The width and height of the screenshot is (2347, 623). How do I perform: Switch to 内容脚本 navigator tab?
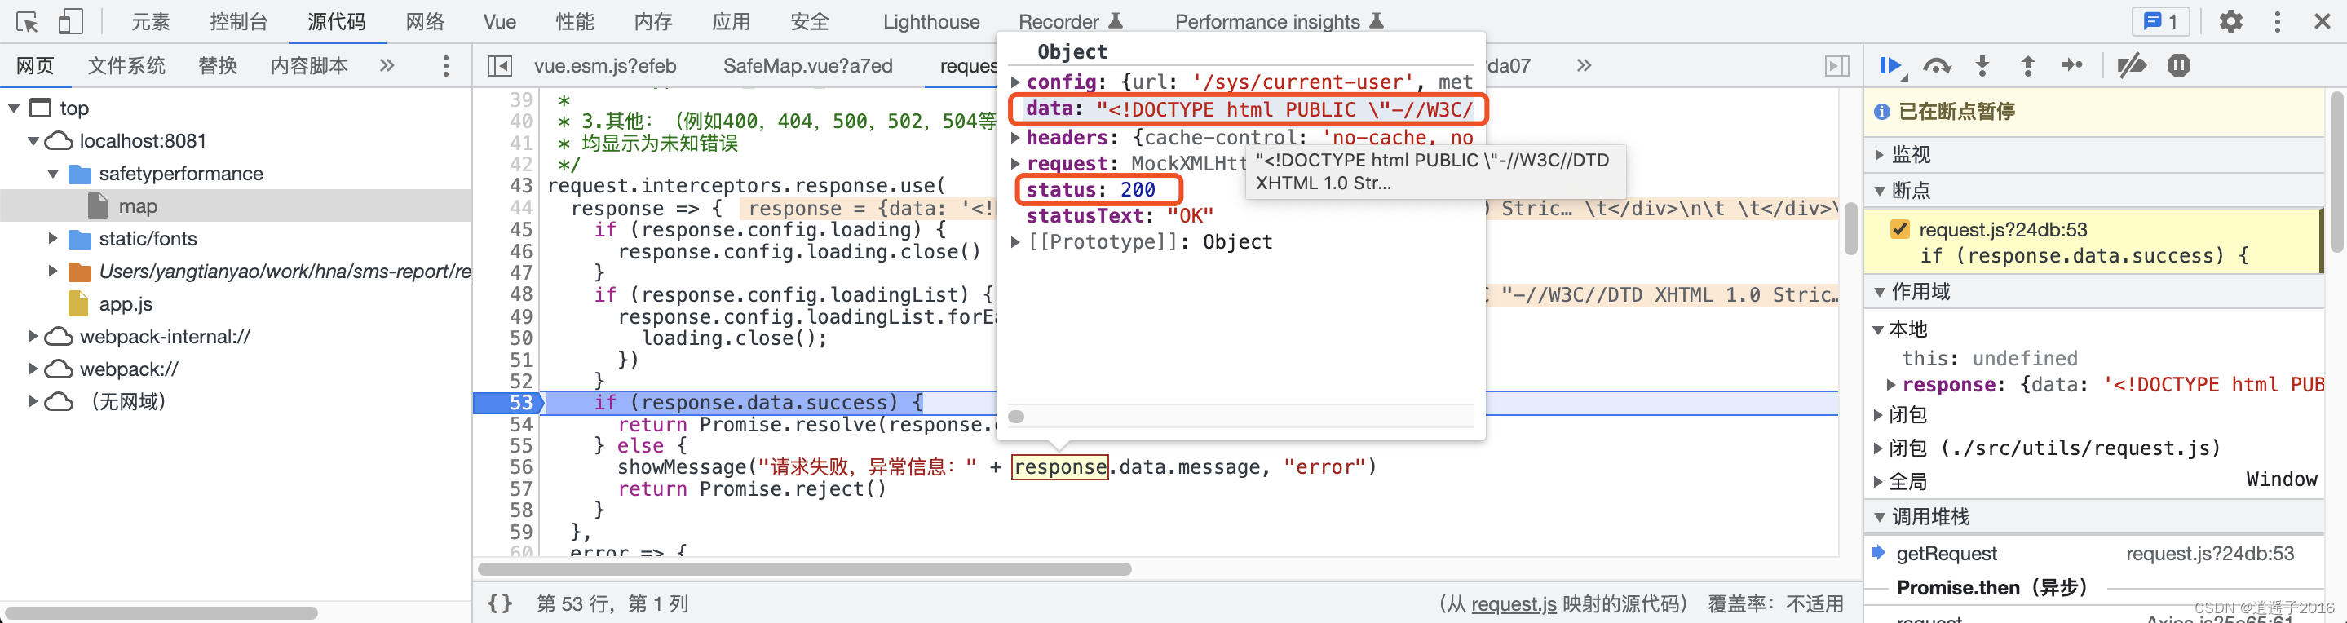(x=310, y=65)
